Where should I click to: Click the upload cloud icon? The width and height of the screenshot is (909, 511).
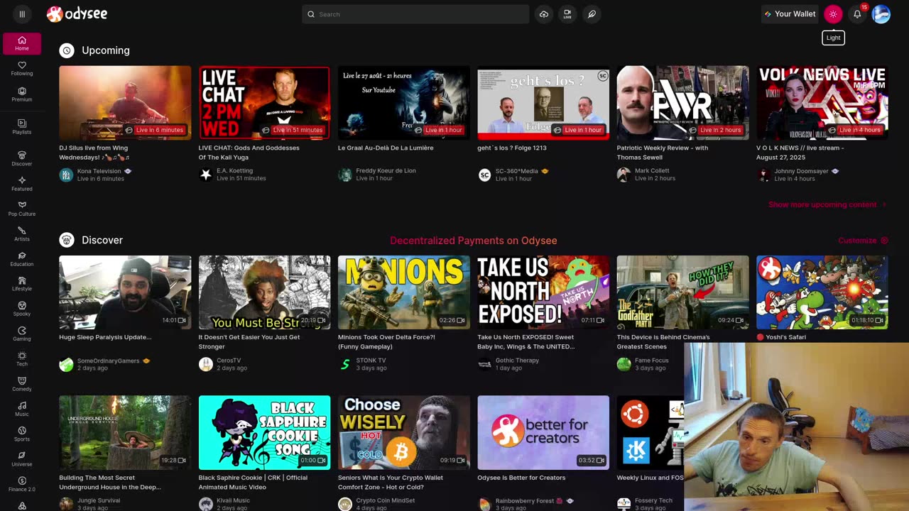[543, 14]
